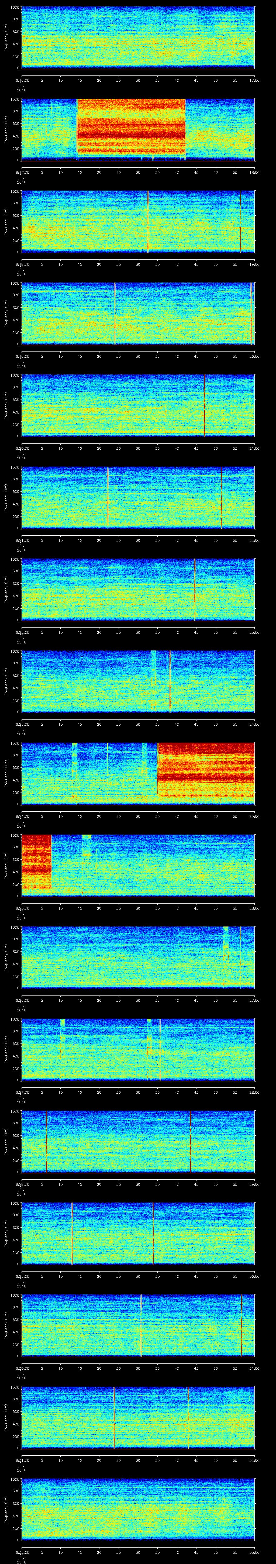Click the 6:25:00 start time label

coord(22,908)
